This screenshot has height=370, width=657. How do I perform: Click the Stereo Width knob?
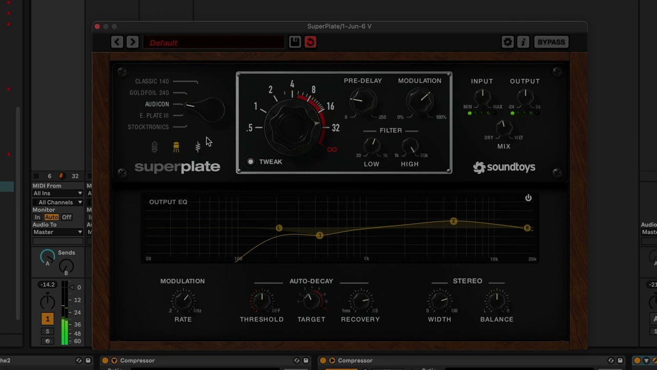pyautogui.click(x=440, y=301)
